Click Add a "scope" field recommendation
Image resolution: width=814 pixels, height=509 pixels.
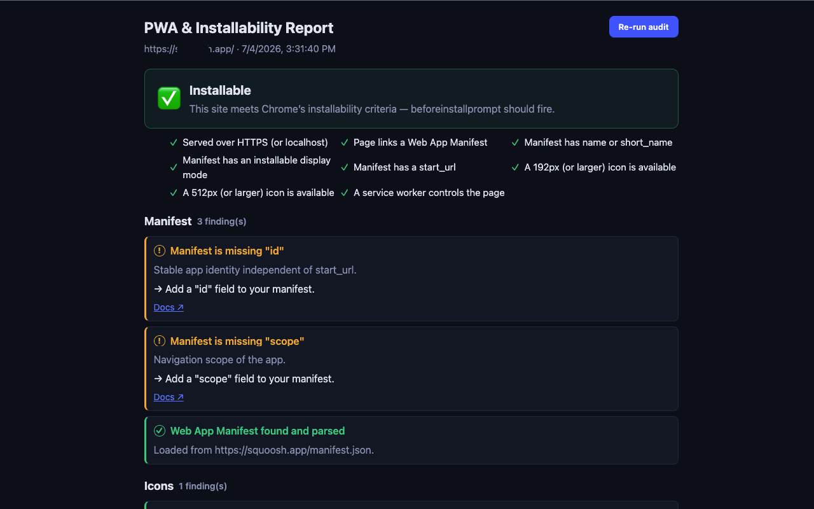pyautogui.click(x=244, y=379)
